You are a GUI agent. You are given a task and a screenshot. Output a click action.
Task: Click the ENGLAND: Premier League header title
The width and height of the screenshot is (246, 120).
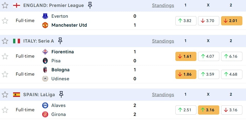coord(53,5)
